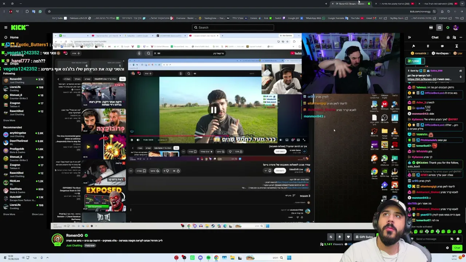Open the Kick hamburger sidebar menu

click(x=6, y=27)
